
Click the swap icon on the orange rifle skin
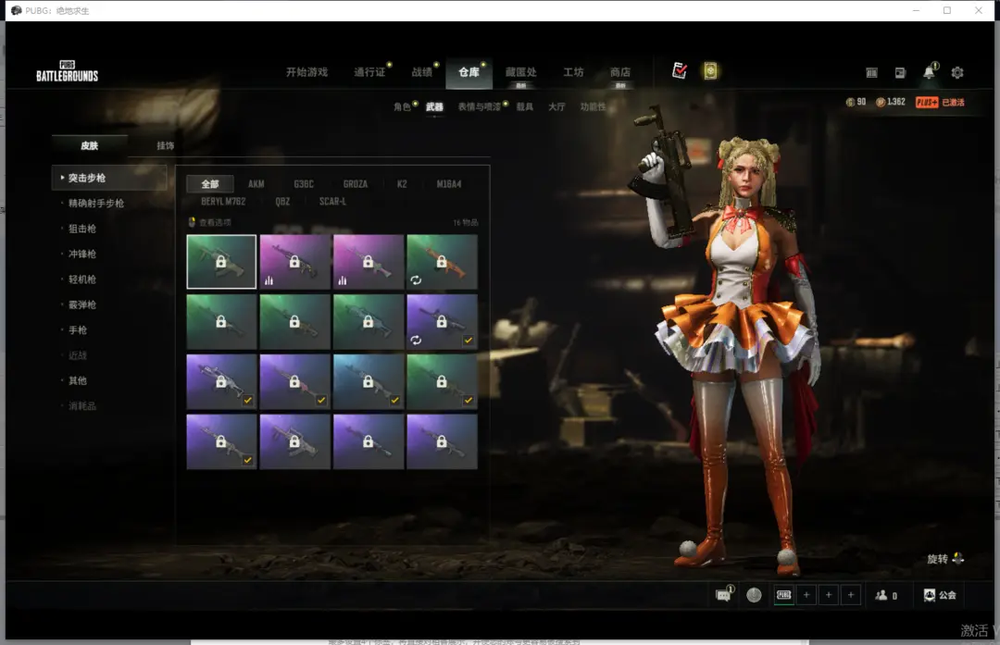point(416,279)
